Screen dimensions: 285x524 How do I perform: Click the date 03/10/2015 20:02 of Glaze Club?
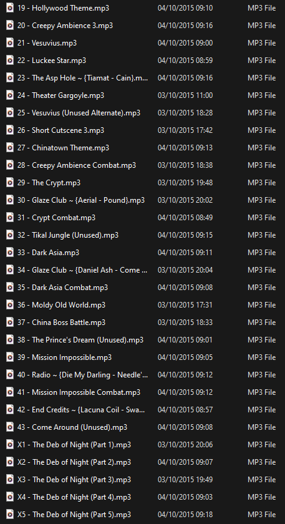(x=185, y=200)
